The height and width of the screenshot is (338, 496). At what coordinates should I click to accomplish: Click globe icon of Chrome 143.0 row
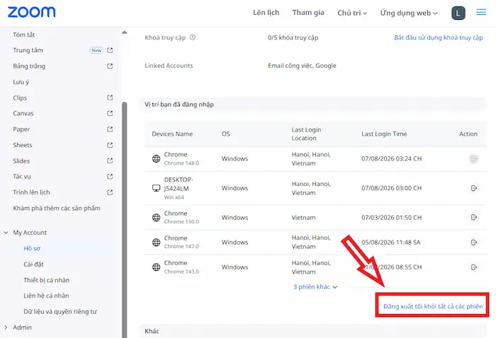coord(157,267)
